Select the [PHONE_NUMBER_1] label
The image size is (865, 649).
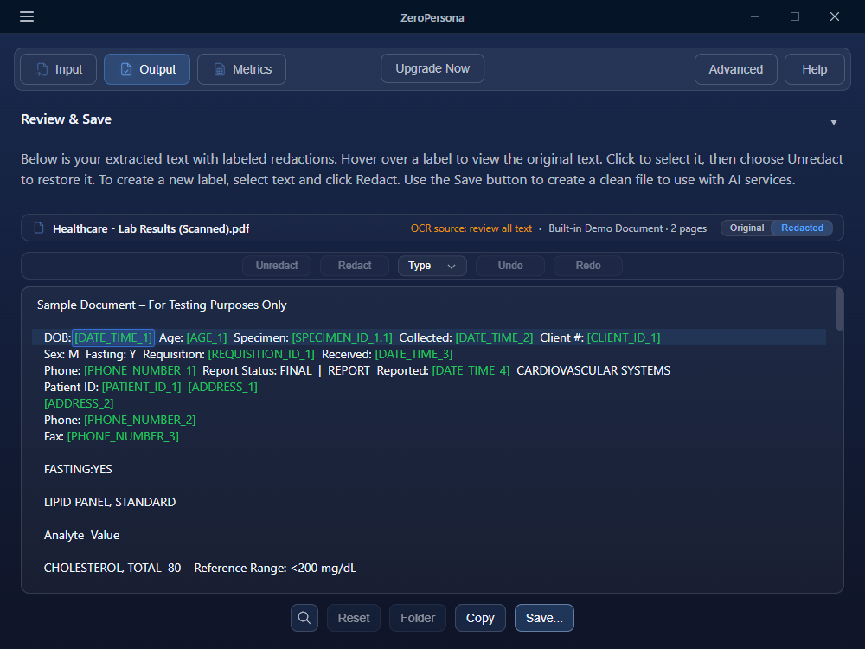click(x=140, y=371)
